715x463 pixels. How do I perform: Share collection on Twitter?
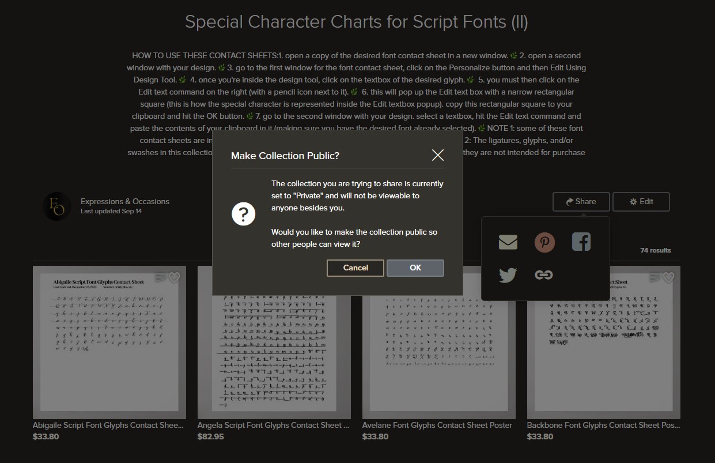pyautogui.click(x=508, y=275)
